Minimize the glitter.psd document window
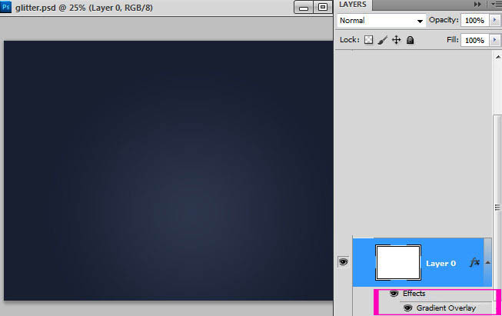The width and height of the screenshot is (502, 316). tap(304, 7)
